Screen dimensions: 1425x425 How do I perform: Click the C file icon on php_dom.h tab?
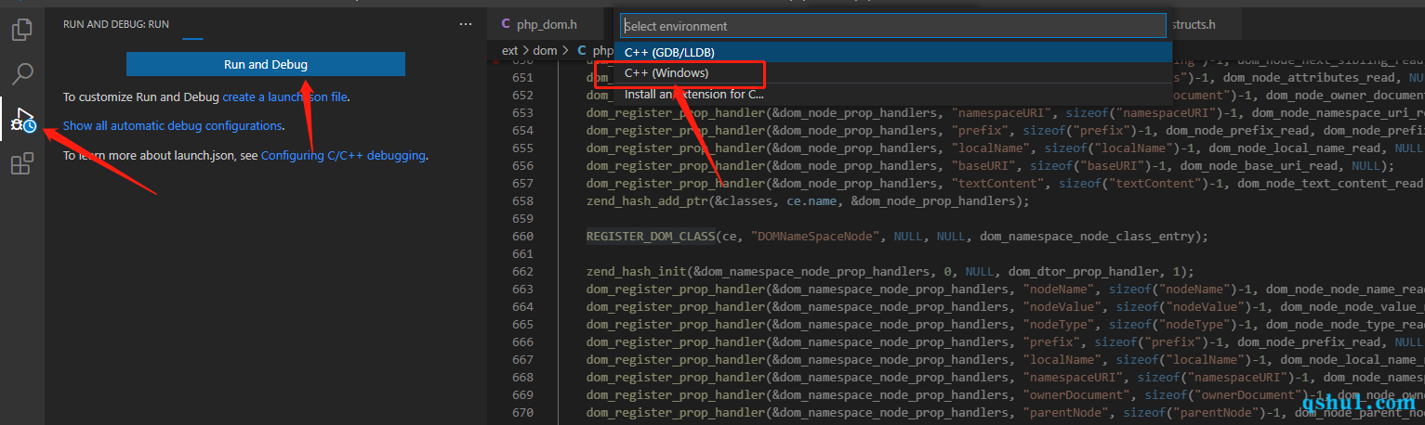pyautogui.click(x=507, y=24)
